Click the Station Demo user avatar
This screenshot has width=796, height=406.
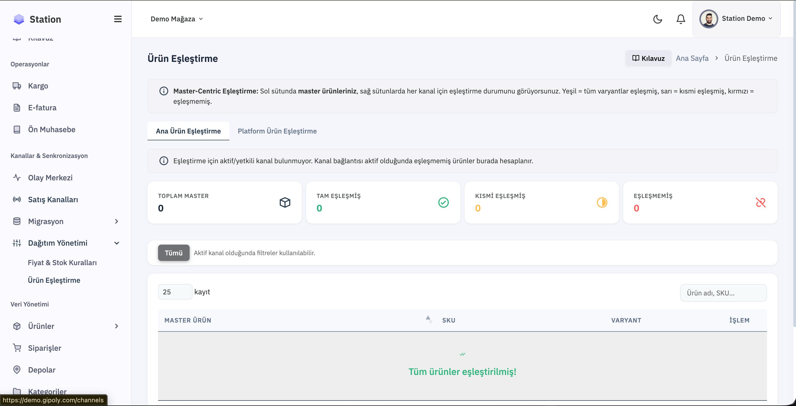coord(709,19)
